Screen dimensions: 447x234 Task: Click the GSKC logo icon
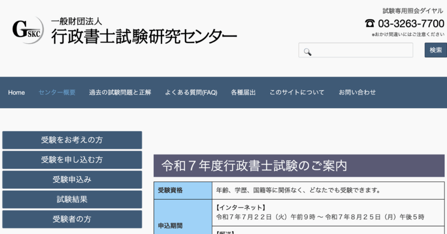[27, 30]
